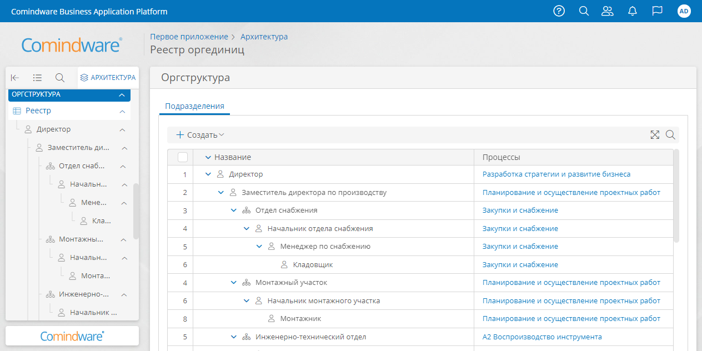
Task: Collapse Начальник отдела снабжения row chevron
Action: [x=247, y=229]
